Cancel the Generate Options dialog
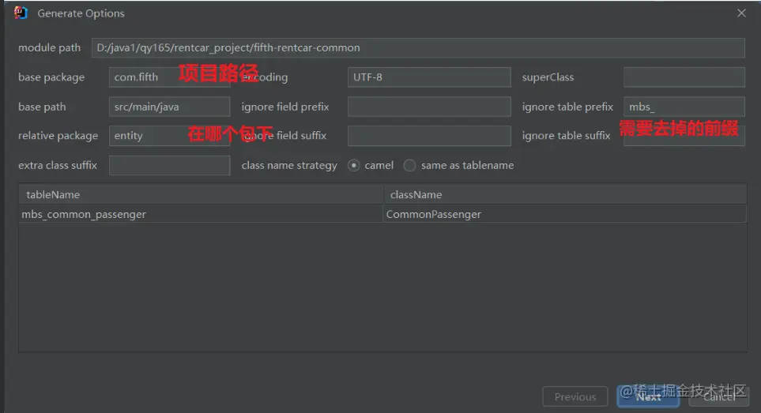 (719, 396)
